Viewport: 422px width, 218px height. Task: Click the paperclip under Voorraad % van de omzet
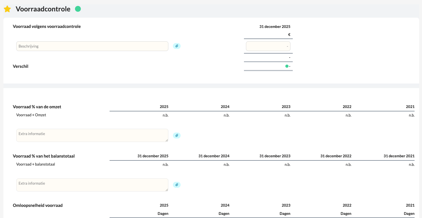(x=177, y=135)
